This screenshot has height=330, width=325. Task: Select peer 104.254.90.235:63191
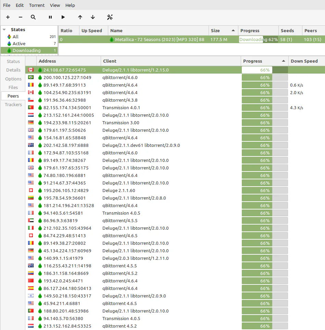pyautogui.click(x=175, y=93)
